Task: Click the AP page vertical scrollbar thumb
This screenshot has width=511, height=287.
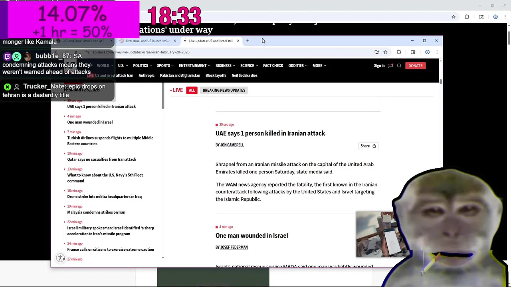Action: coord(441,82)
